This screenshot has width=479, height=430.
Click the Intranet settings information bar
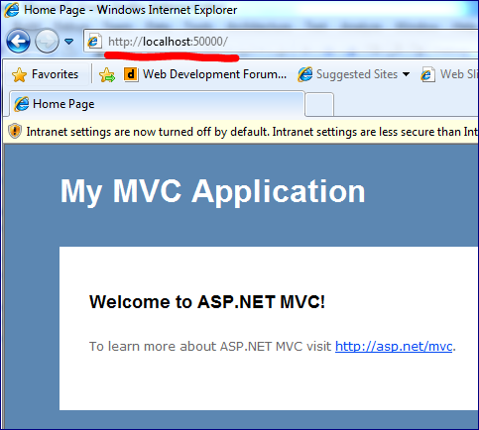(x=241, y=132)
